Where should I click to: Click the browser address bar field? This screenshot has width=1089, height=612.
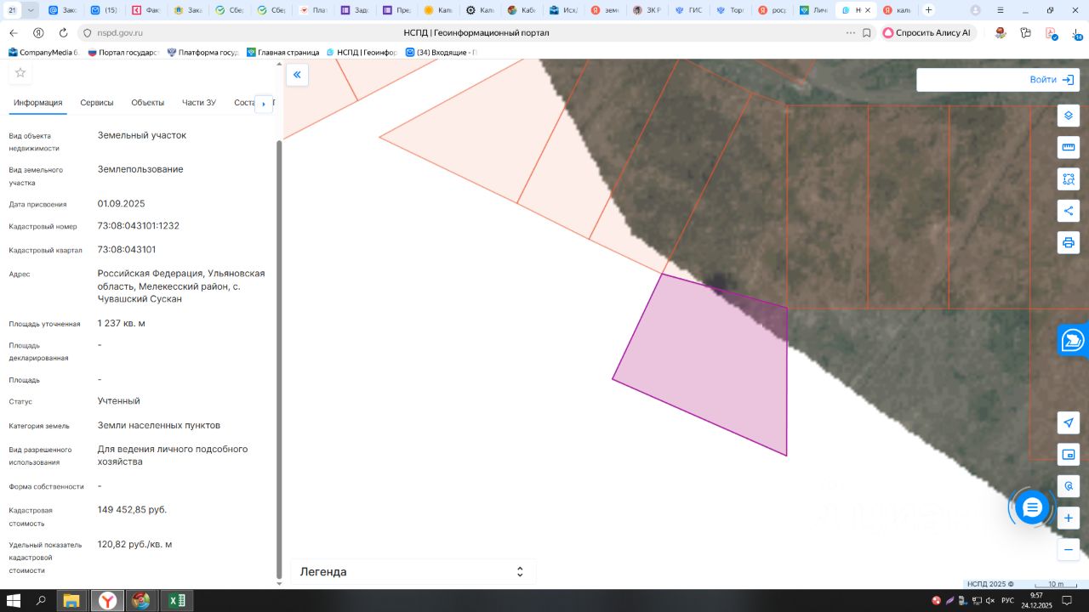point(476,32)
